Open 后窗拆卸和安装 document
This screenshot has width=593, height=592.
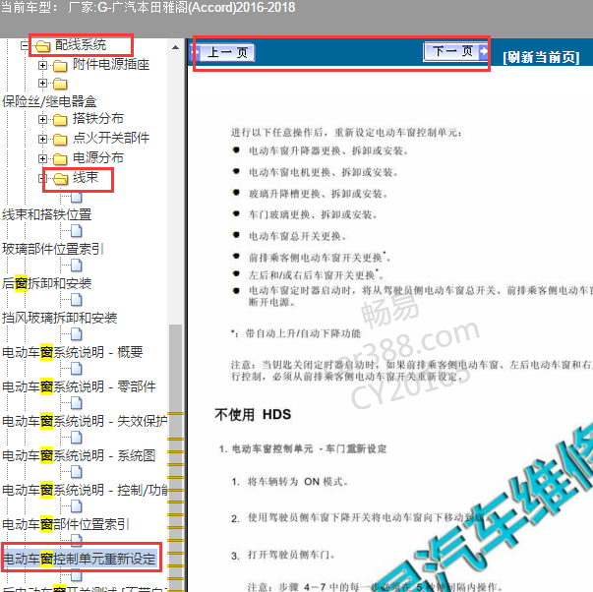point(47,283)
